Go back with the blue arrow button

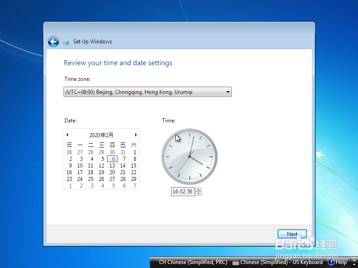[53, 42]
